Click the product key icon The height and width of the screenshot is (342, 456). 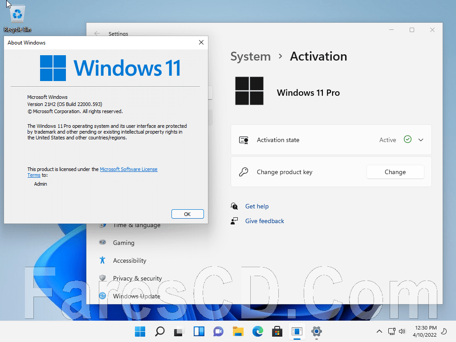click(244, 172)
